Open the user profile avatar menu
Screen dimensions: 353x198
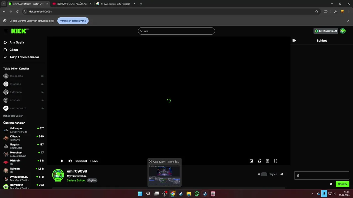[343, 31]
